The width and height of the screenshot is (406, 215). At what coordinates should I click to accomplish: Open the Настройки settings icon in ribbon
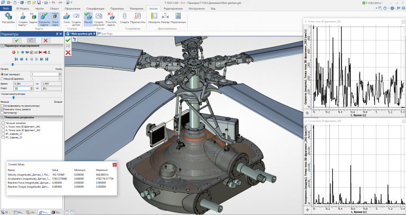(8, 18)
